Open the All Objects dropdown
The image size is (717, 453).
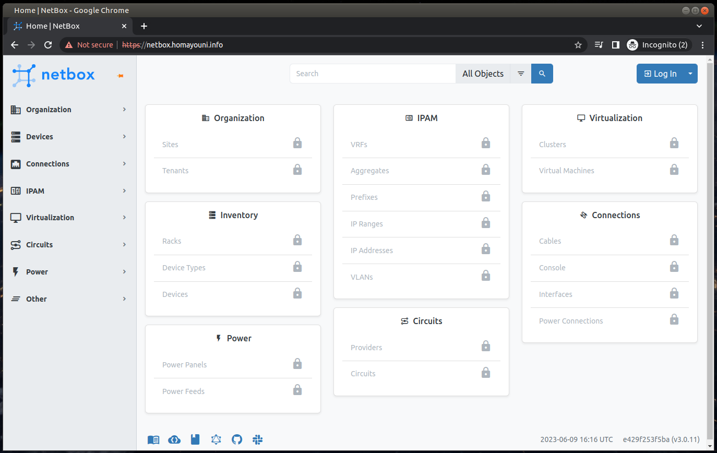[483, 74]
